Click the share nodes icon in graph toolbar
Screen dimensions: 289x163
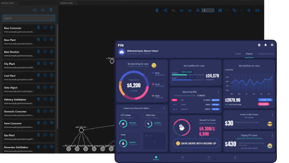(x=165, y=10)
